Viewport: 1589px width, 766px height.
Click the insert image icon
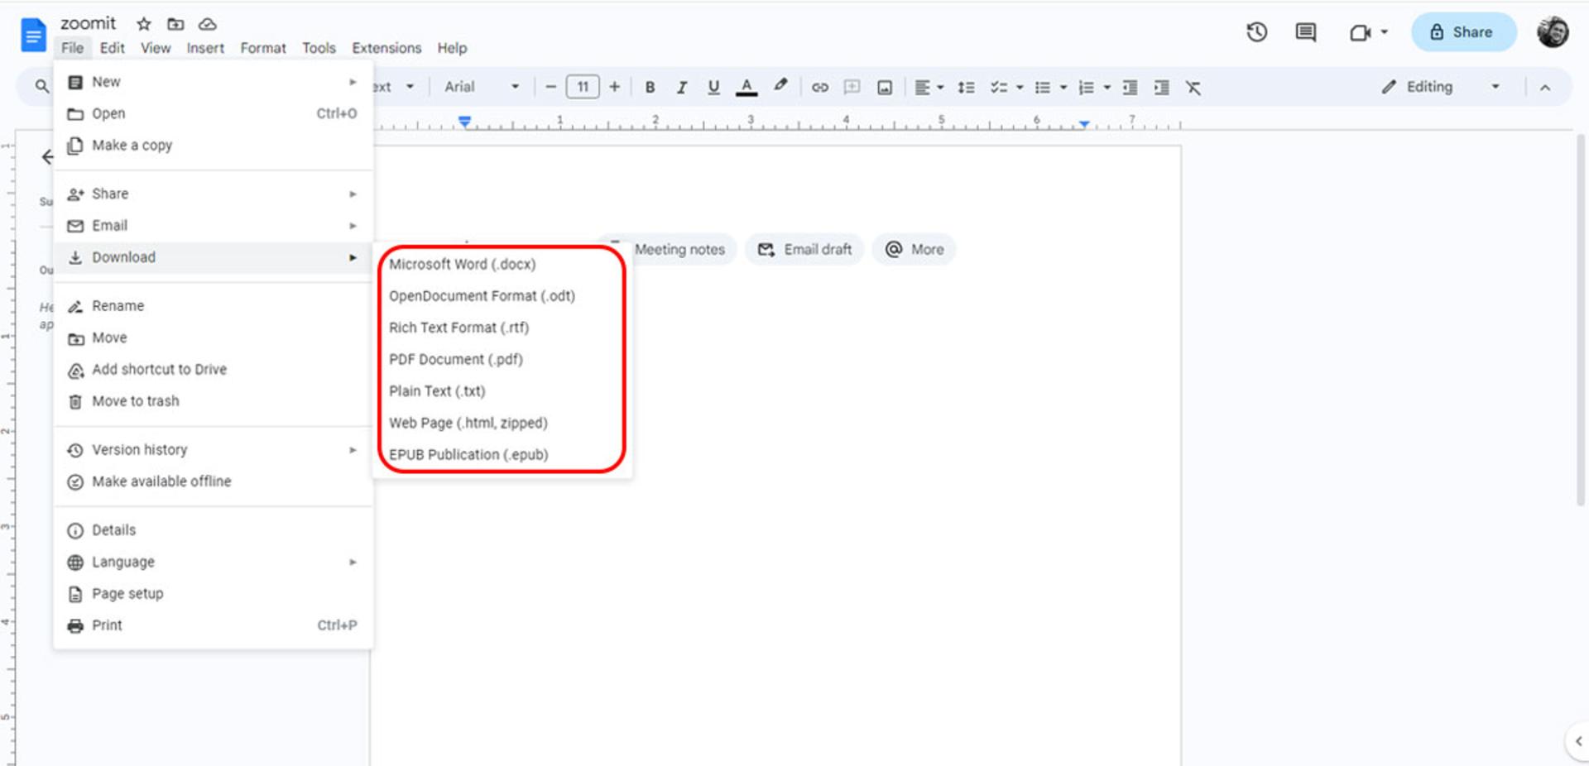(x=885, y=87)
